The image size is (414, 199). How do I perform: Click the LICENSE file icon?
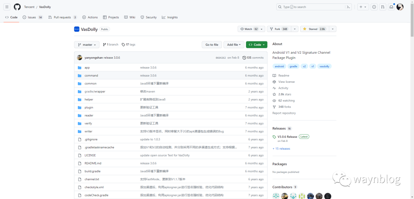coord(79,155)
